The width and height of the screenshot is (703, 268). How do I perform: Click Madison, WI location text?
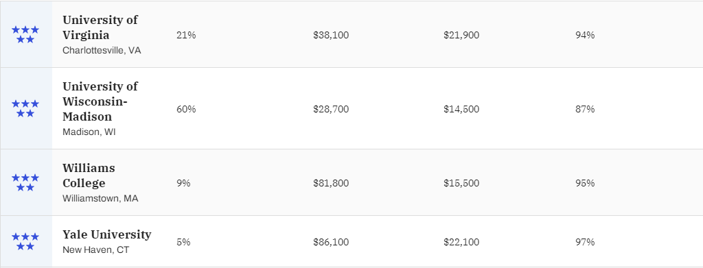click(89, 132)
